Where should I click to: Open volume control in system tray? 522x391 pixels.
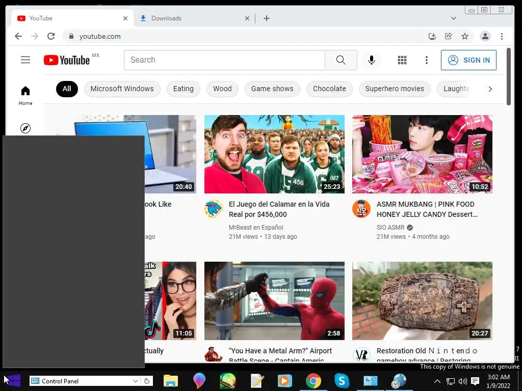pyautogui.click(x=462, y=381)
